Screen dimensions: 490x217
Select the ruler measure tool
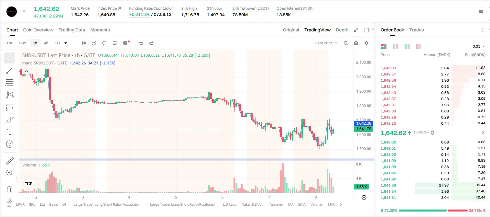[x=10, y=161]
